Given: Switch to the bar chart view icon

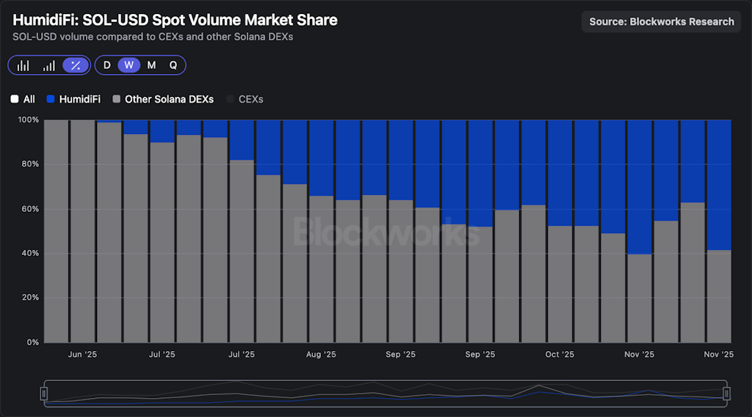Looking at the screenshot, I should (23, 65).
